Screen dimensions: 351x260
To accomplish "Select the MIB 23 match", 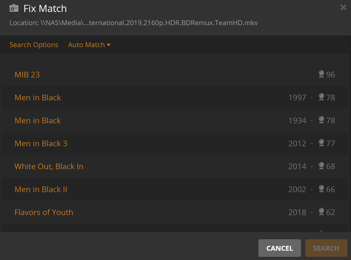I will pyautogui.click(x=174, y=74).
